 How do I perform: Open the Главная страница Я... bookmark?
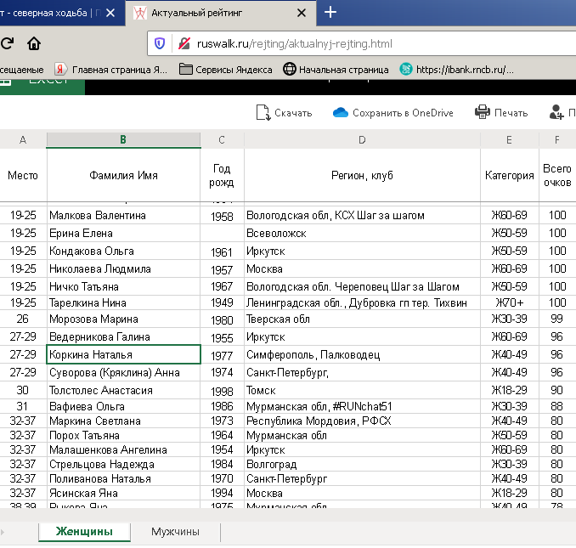pos(111,70)
